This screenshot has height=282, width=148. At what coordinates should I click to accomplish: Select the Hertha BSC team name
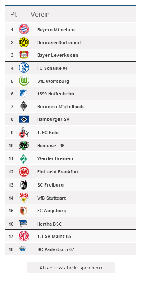49,224
